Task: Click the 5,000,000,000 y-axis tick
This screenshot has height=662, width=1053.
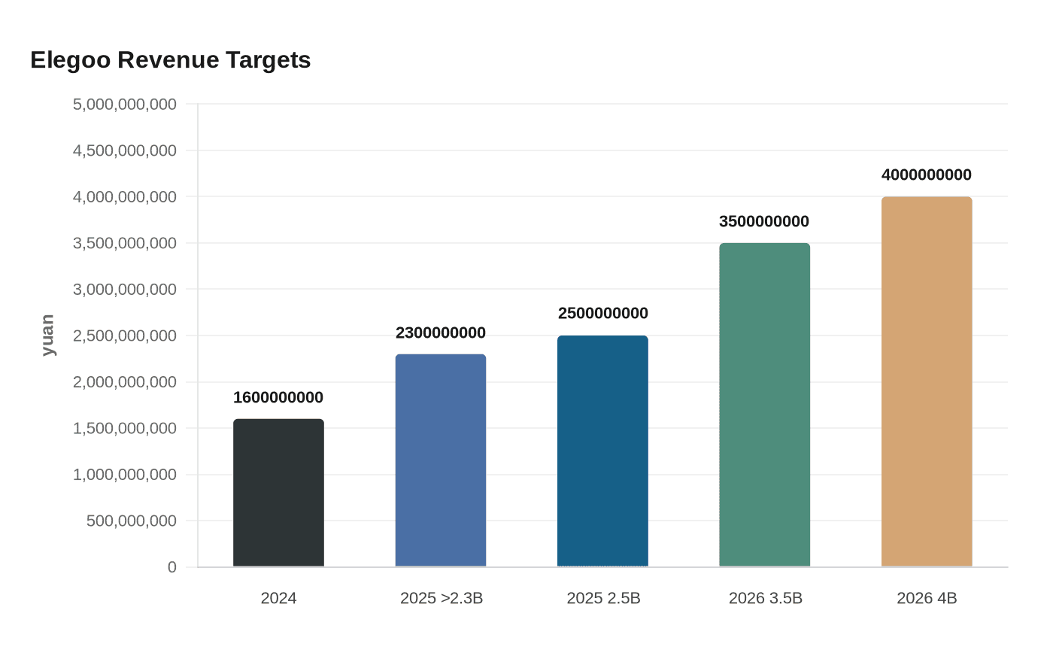Action: tap(125, 104)
